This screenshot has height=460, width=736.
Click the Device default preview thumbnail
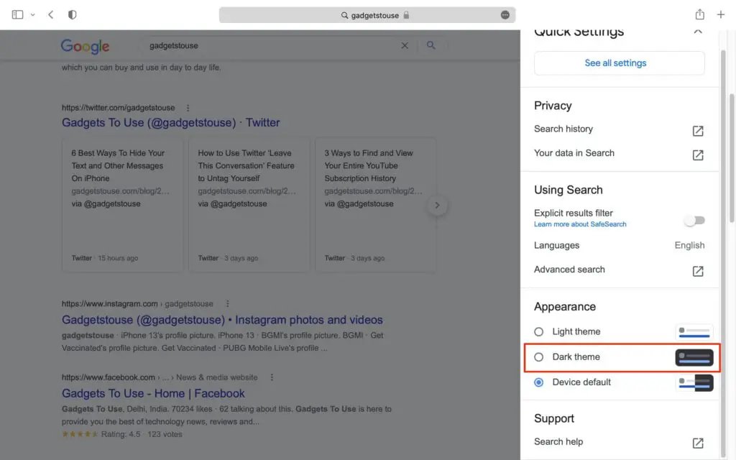coord(694,383)
